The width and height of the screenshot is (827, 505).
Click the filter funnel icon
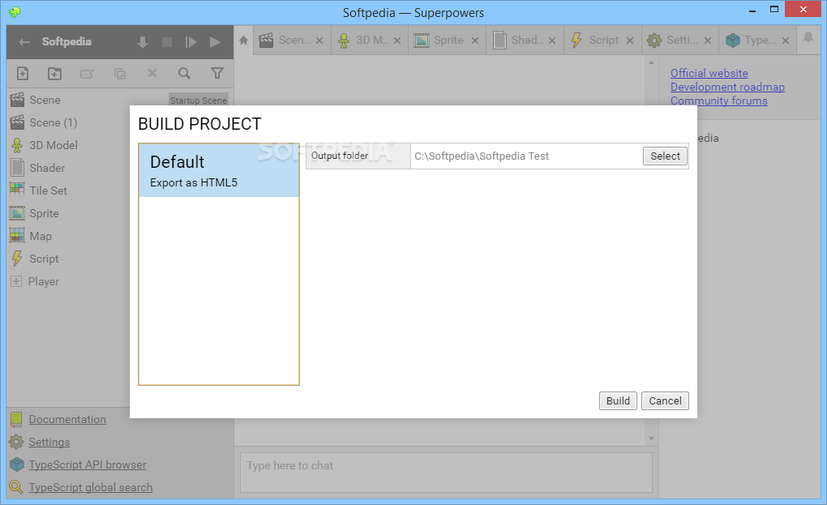click(x=216, y=73)
